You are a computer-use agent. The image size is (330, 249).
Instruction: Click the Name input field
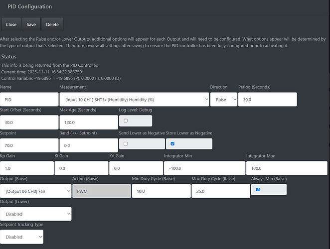pyautogui.click(x=29, y=100)
